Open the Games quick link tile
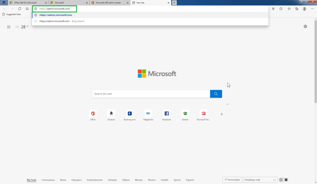 [x=185, y=115]
